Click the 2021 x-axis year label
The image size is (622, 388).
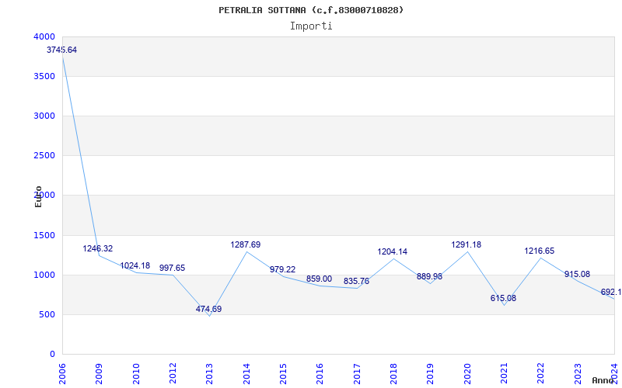[x=504, y=374]
